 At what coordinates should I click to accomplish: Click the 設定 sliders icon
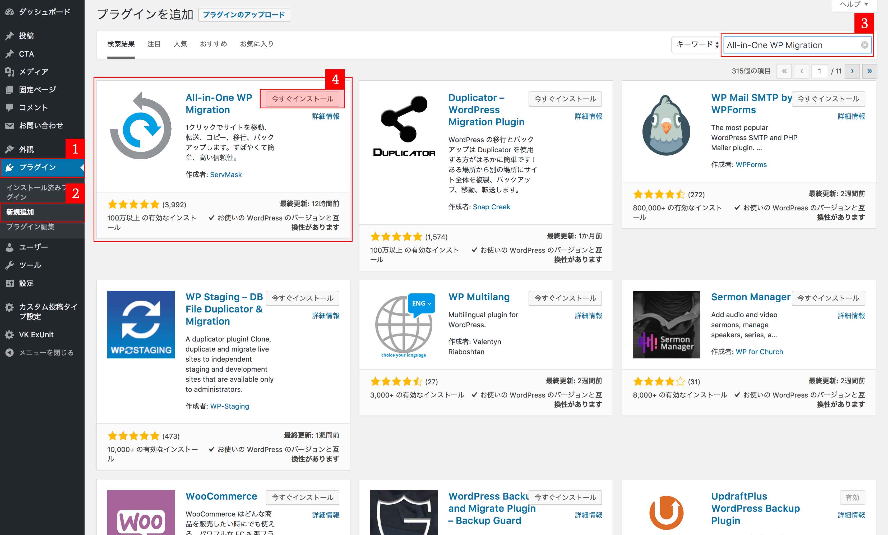point(9,283)
